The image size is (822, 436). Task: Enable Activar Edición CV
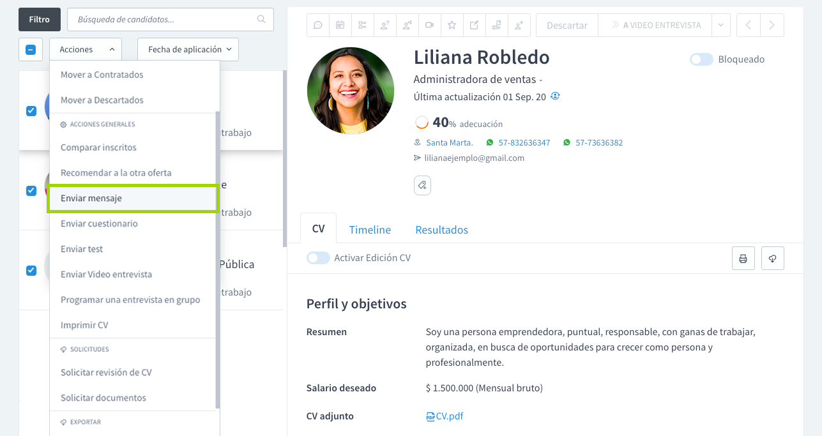[318, 258]
